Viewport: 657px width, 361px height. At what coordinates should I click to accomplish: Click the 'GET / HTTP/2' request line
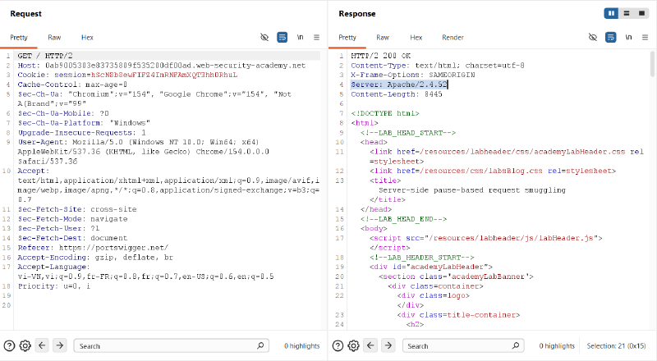coord(45,56)
